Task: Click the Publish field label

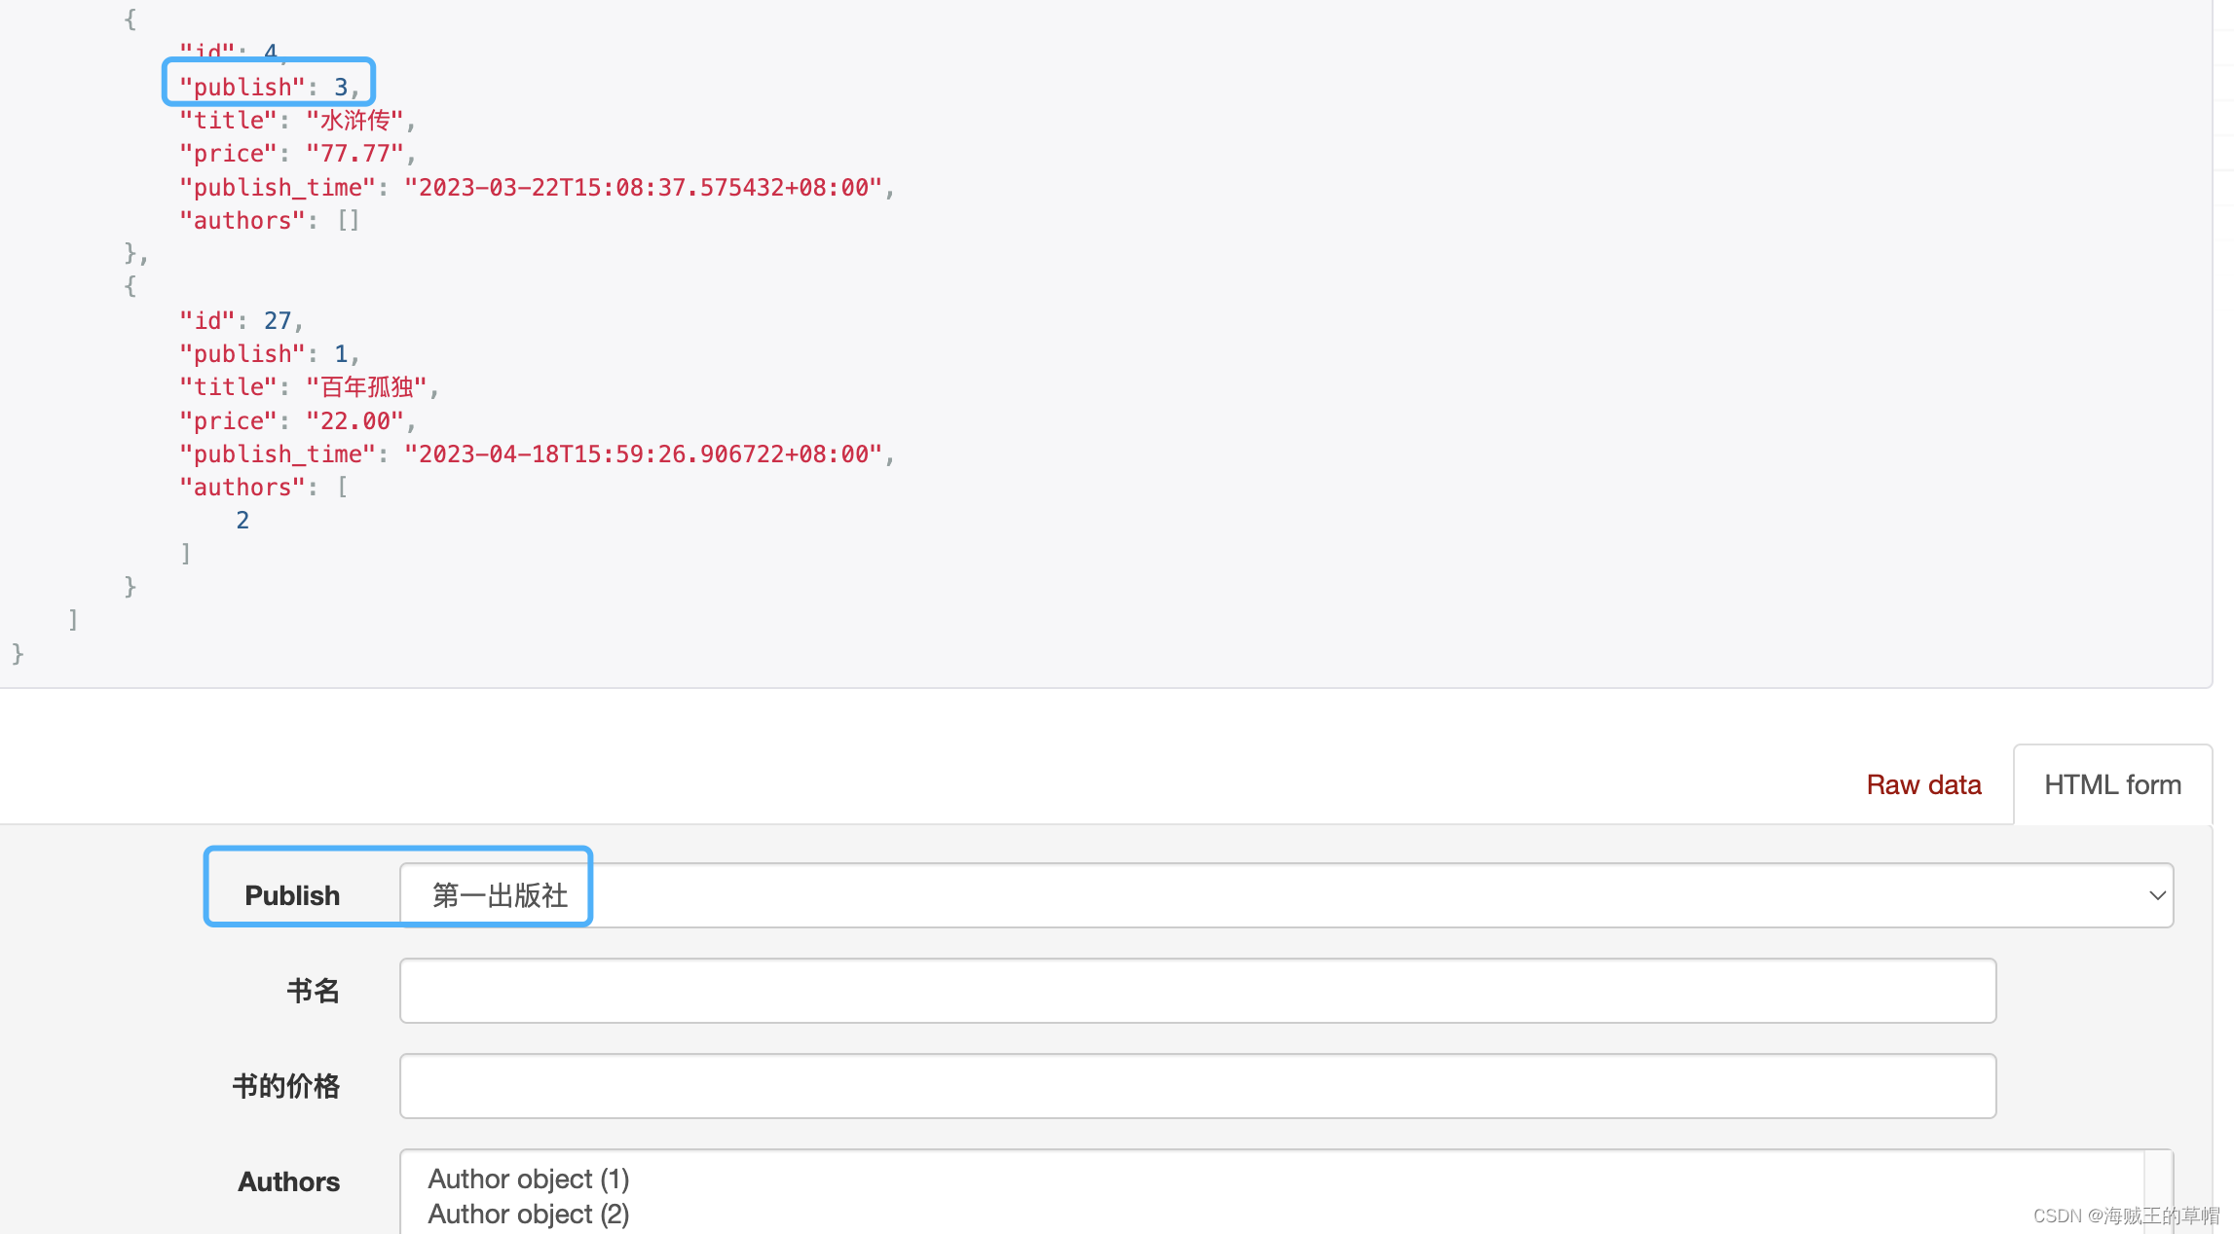Action: 292,895
